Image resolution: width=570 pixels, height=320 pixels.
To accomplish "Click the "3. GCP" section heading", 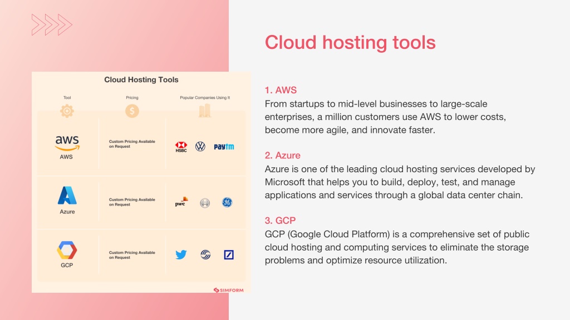I will (x=281, y=221).
